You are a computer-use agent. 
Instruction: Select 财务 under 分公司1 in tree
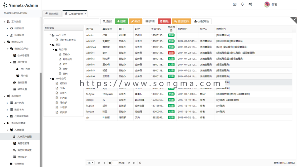pos(65,64)
